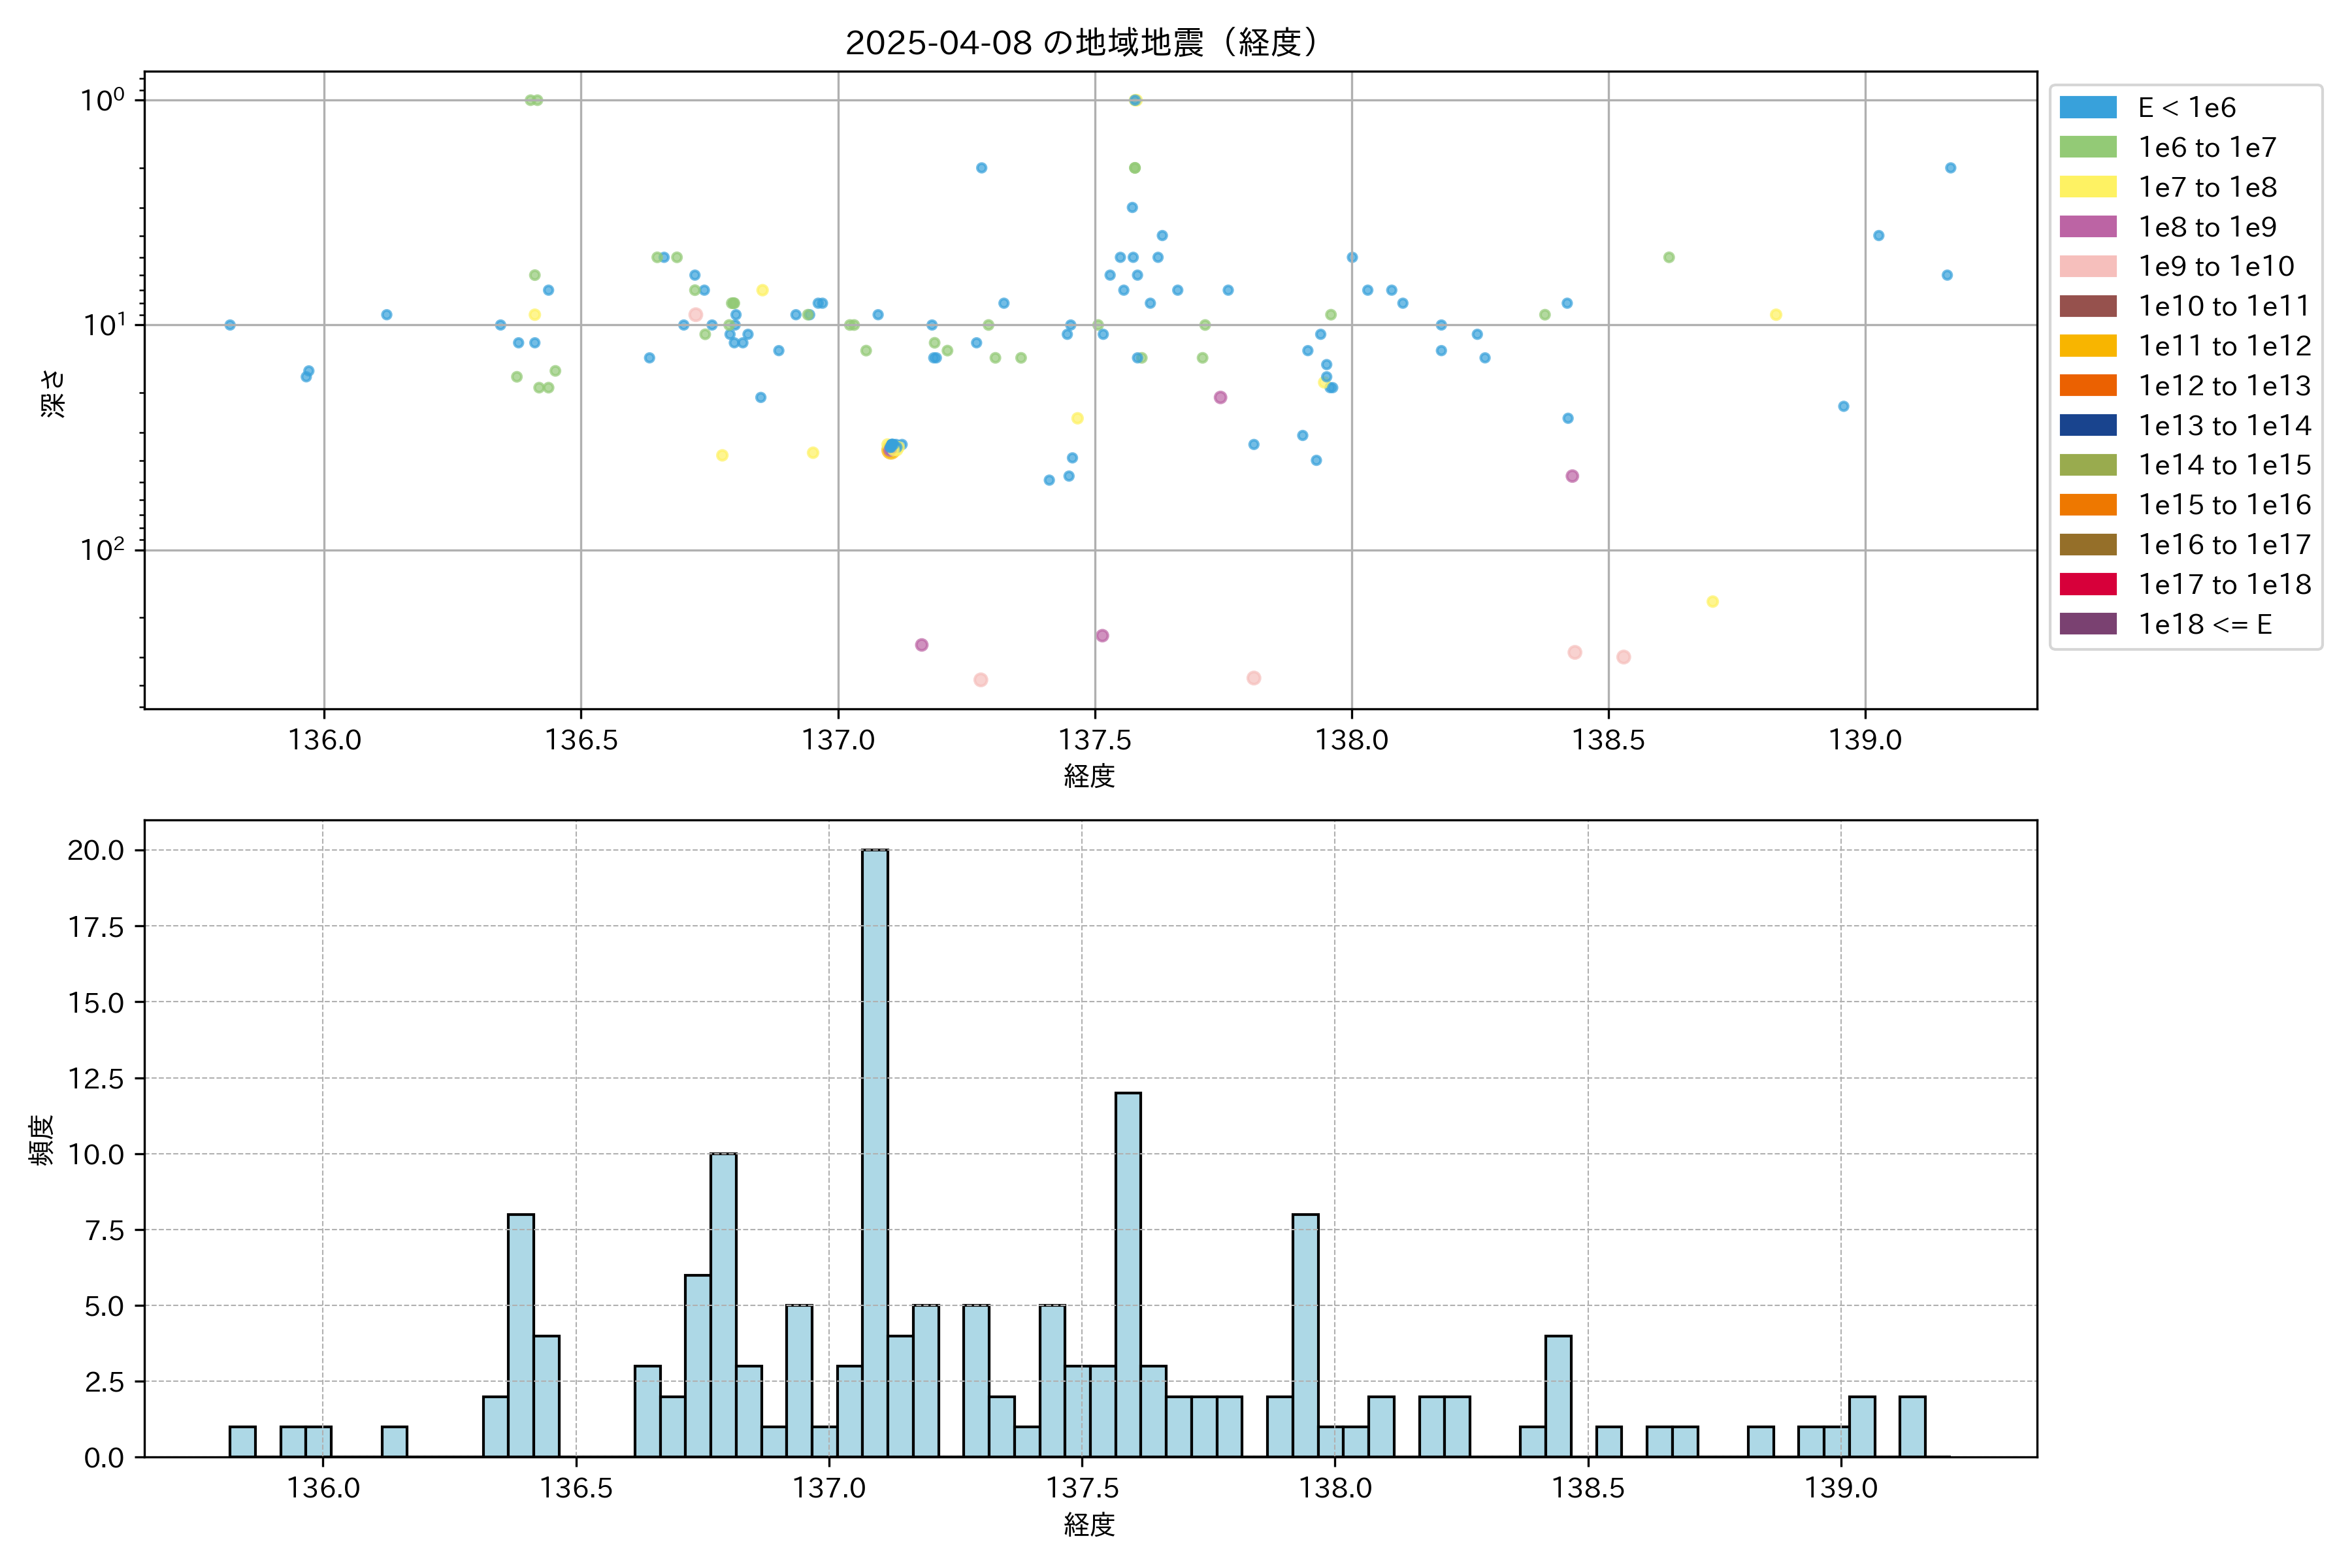Click the 20.0 tick label on histogram

pyautogui.click(x=96, y=850)
